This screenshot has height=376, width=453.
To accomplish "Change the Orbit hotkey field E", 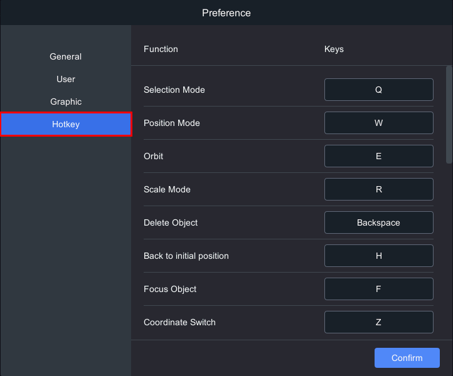I will click(x=378, y=156).
